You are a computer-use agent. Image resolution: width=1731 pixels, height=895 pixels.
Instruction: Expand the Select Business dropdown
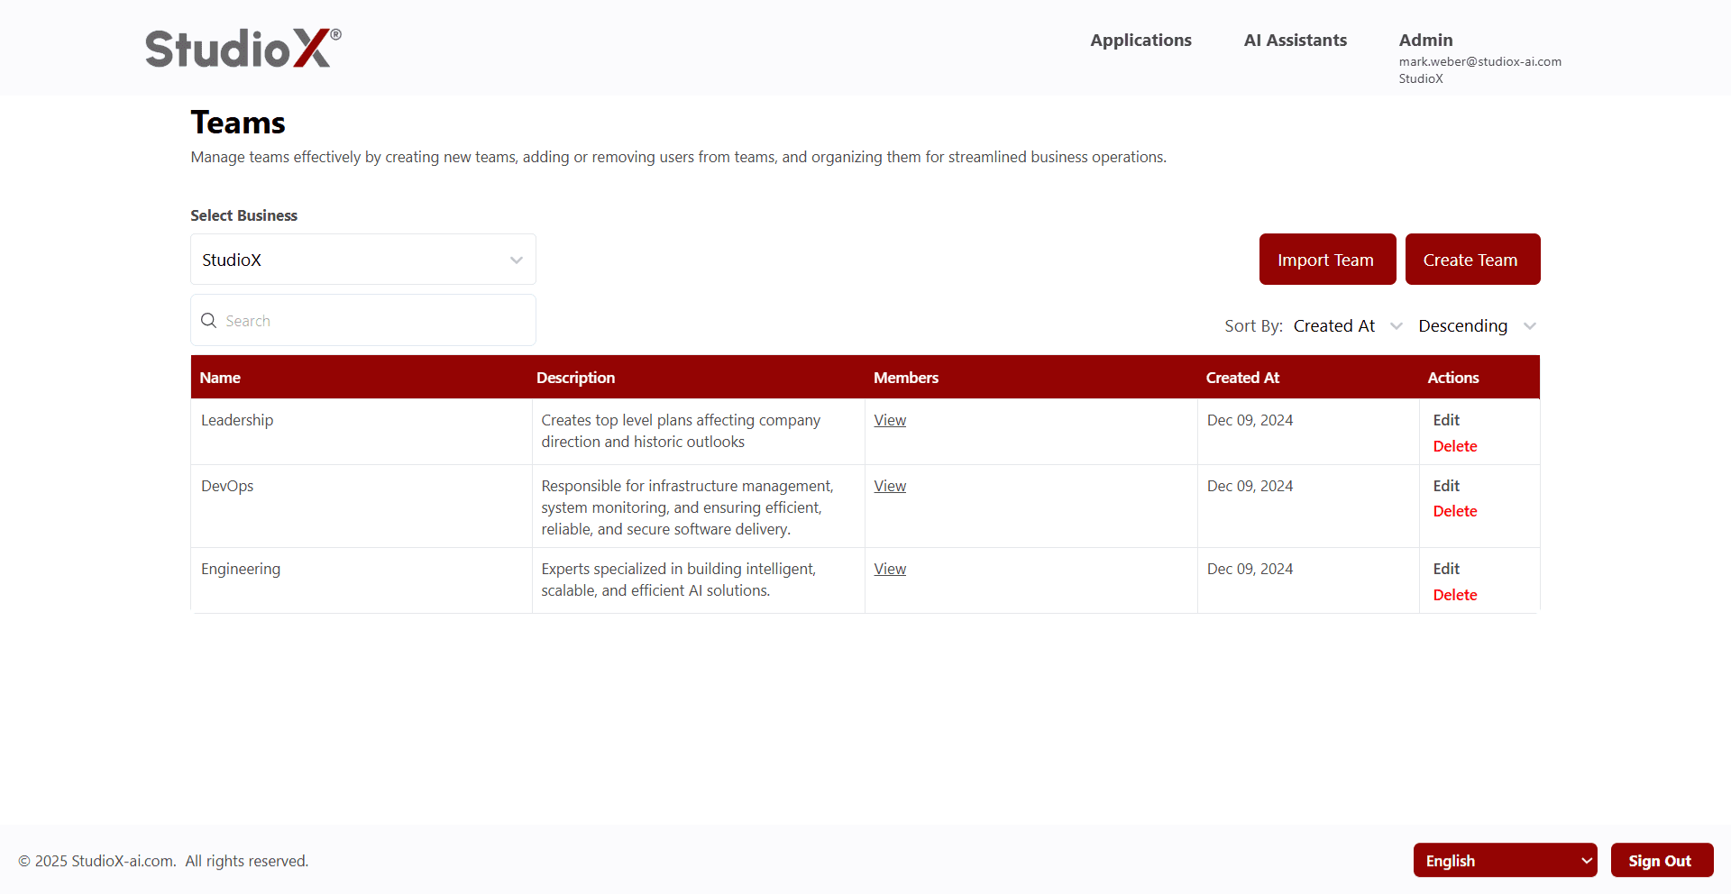(362, 260)
